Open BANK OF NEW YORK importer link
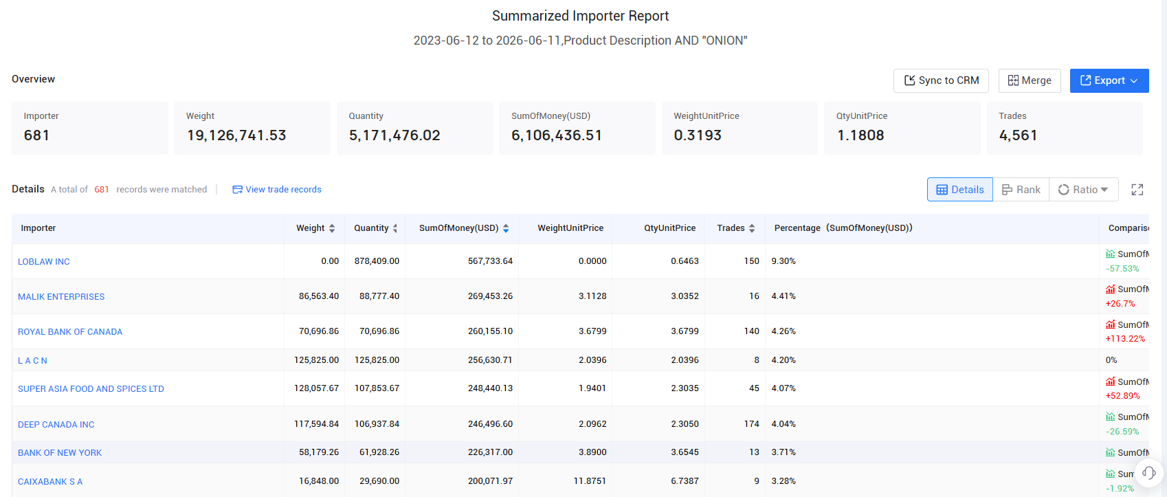 [x=60, y=453]
